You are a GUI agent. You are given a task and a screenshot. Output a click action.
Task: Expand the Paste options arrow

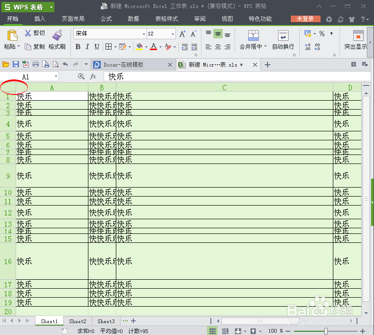(18, 46)
